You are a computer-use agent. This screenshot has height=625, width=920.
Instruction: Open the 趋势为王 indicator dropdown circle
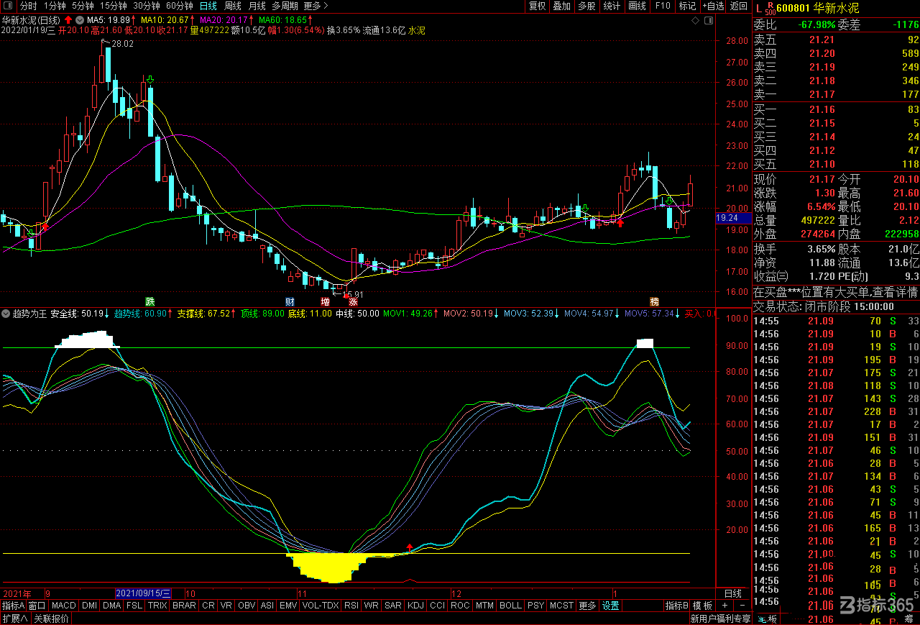(x=6, y=314)
